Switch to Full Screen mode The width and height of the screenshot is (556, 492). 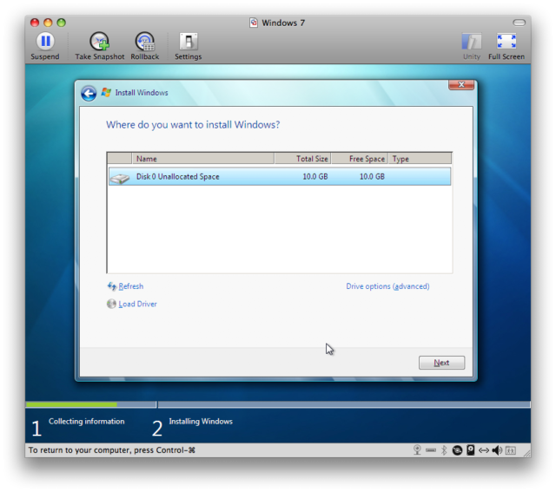coord(506,46)
